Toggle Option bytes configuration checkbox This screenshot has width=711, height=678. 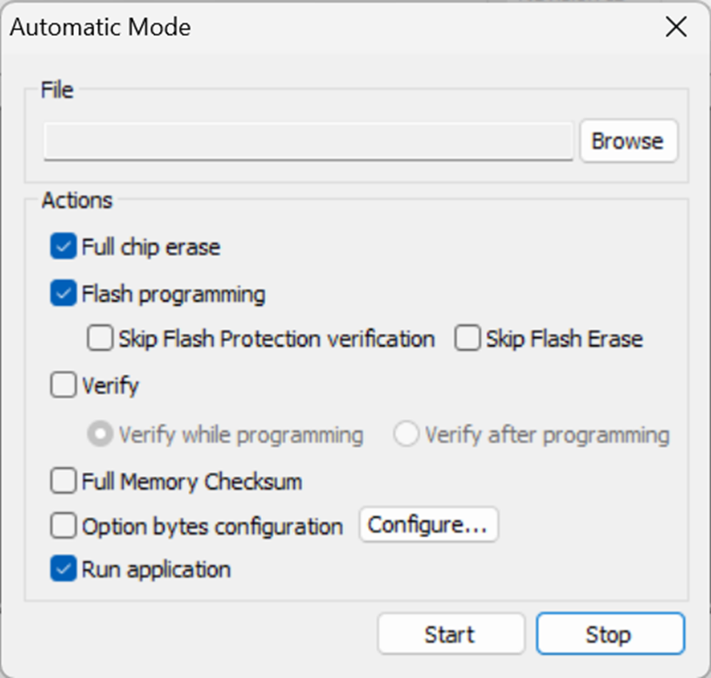(64, 525)
